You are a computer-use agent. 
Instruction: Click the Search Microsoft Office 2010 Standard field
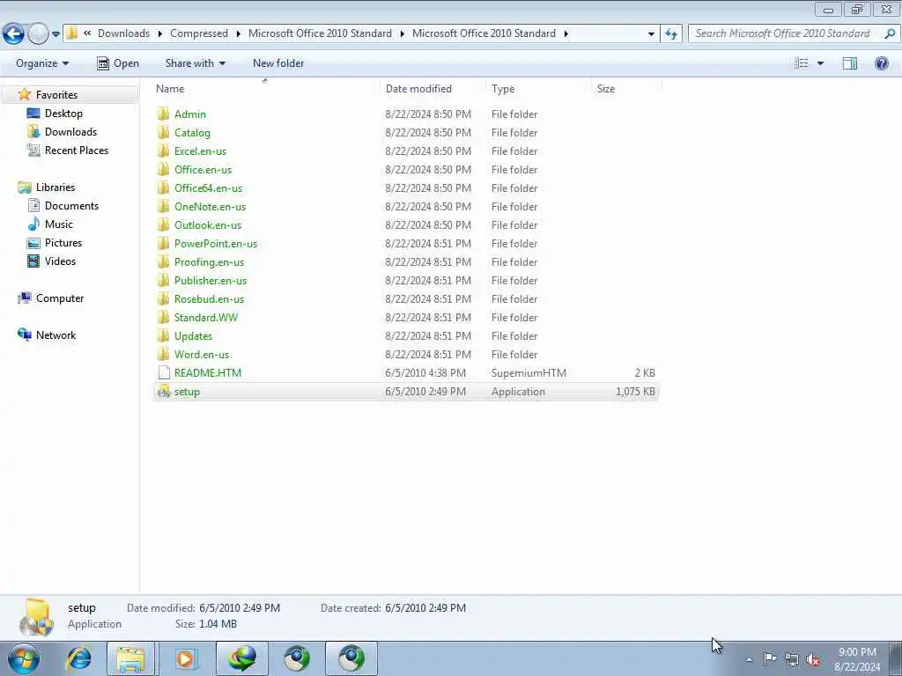(x=794, y=33)
